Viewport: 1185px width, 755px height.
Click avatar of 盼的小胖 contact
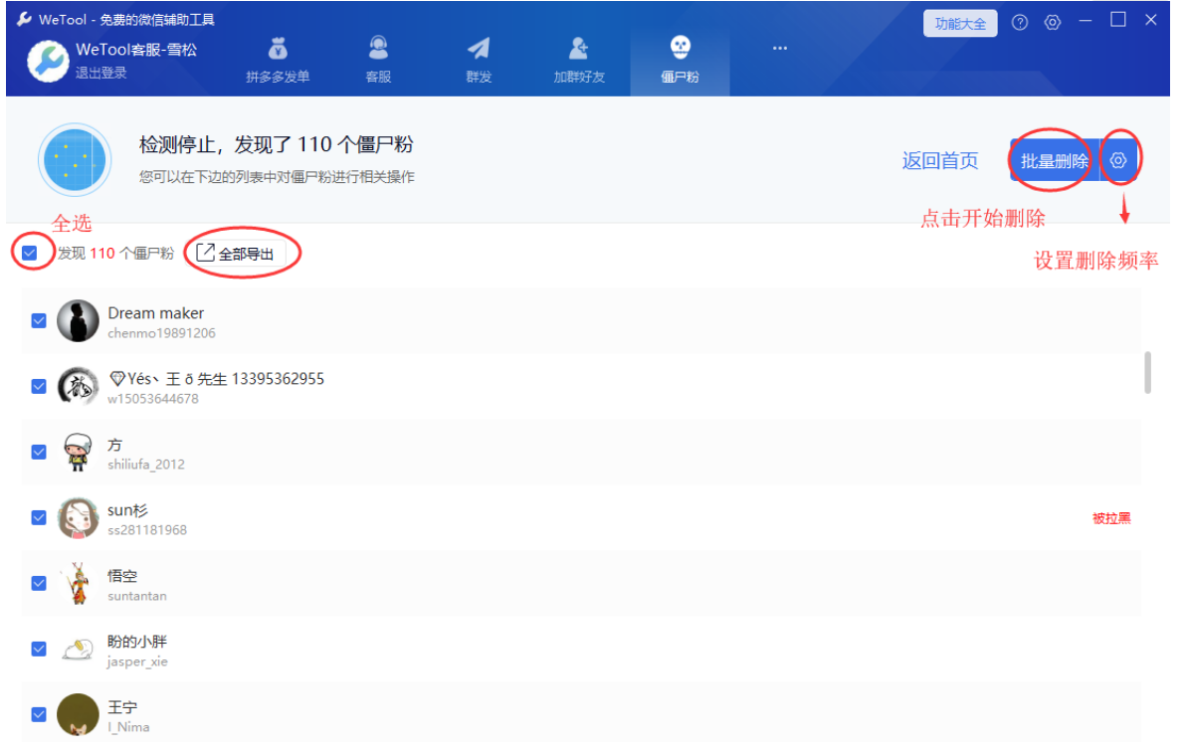78,650
